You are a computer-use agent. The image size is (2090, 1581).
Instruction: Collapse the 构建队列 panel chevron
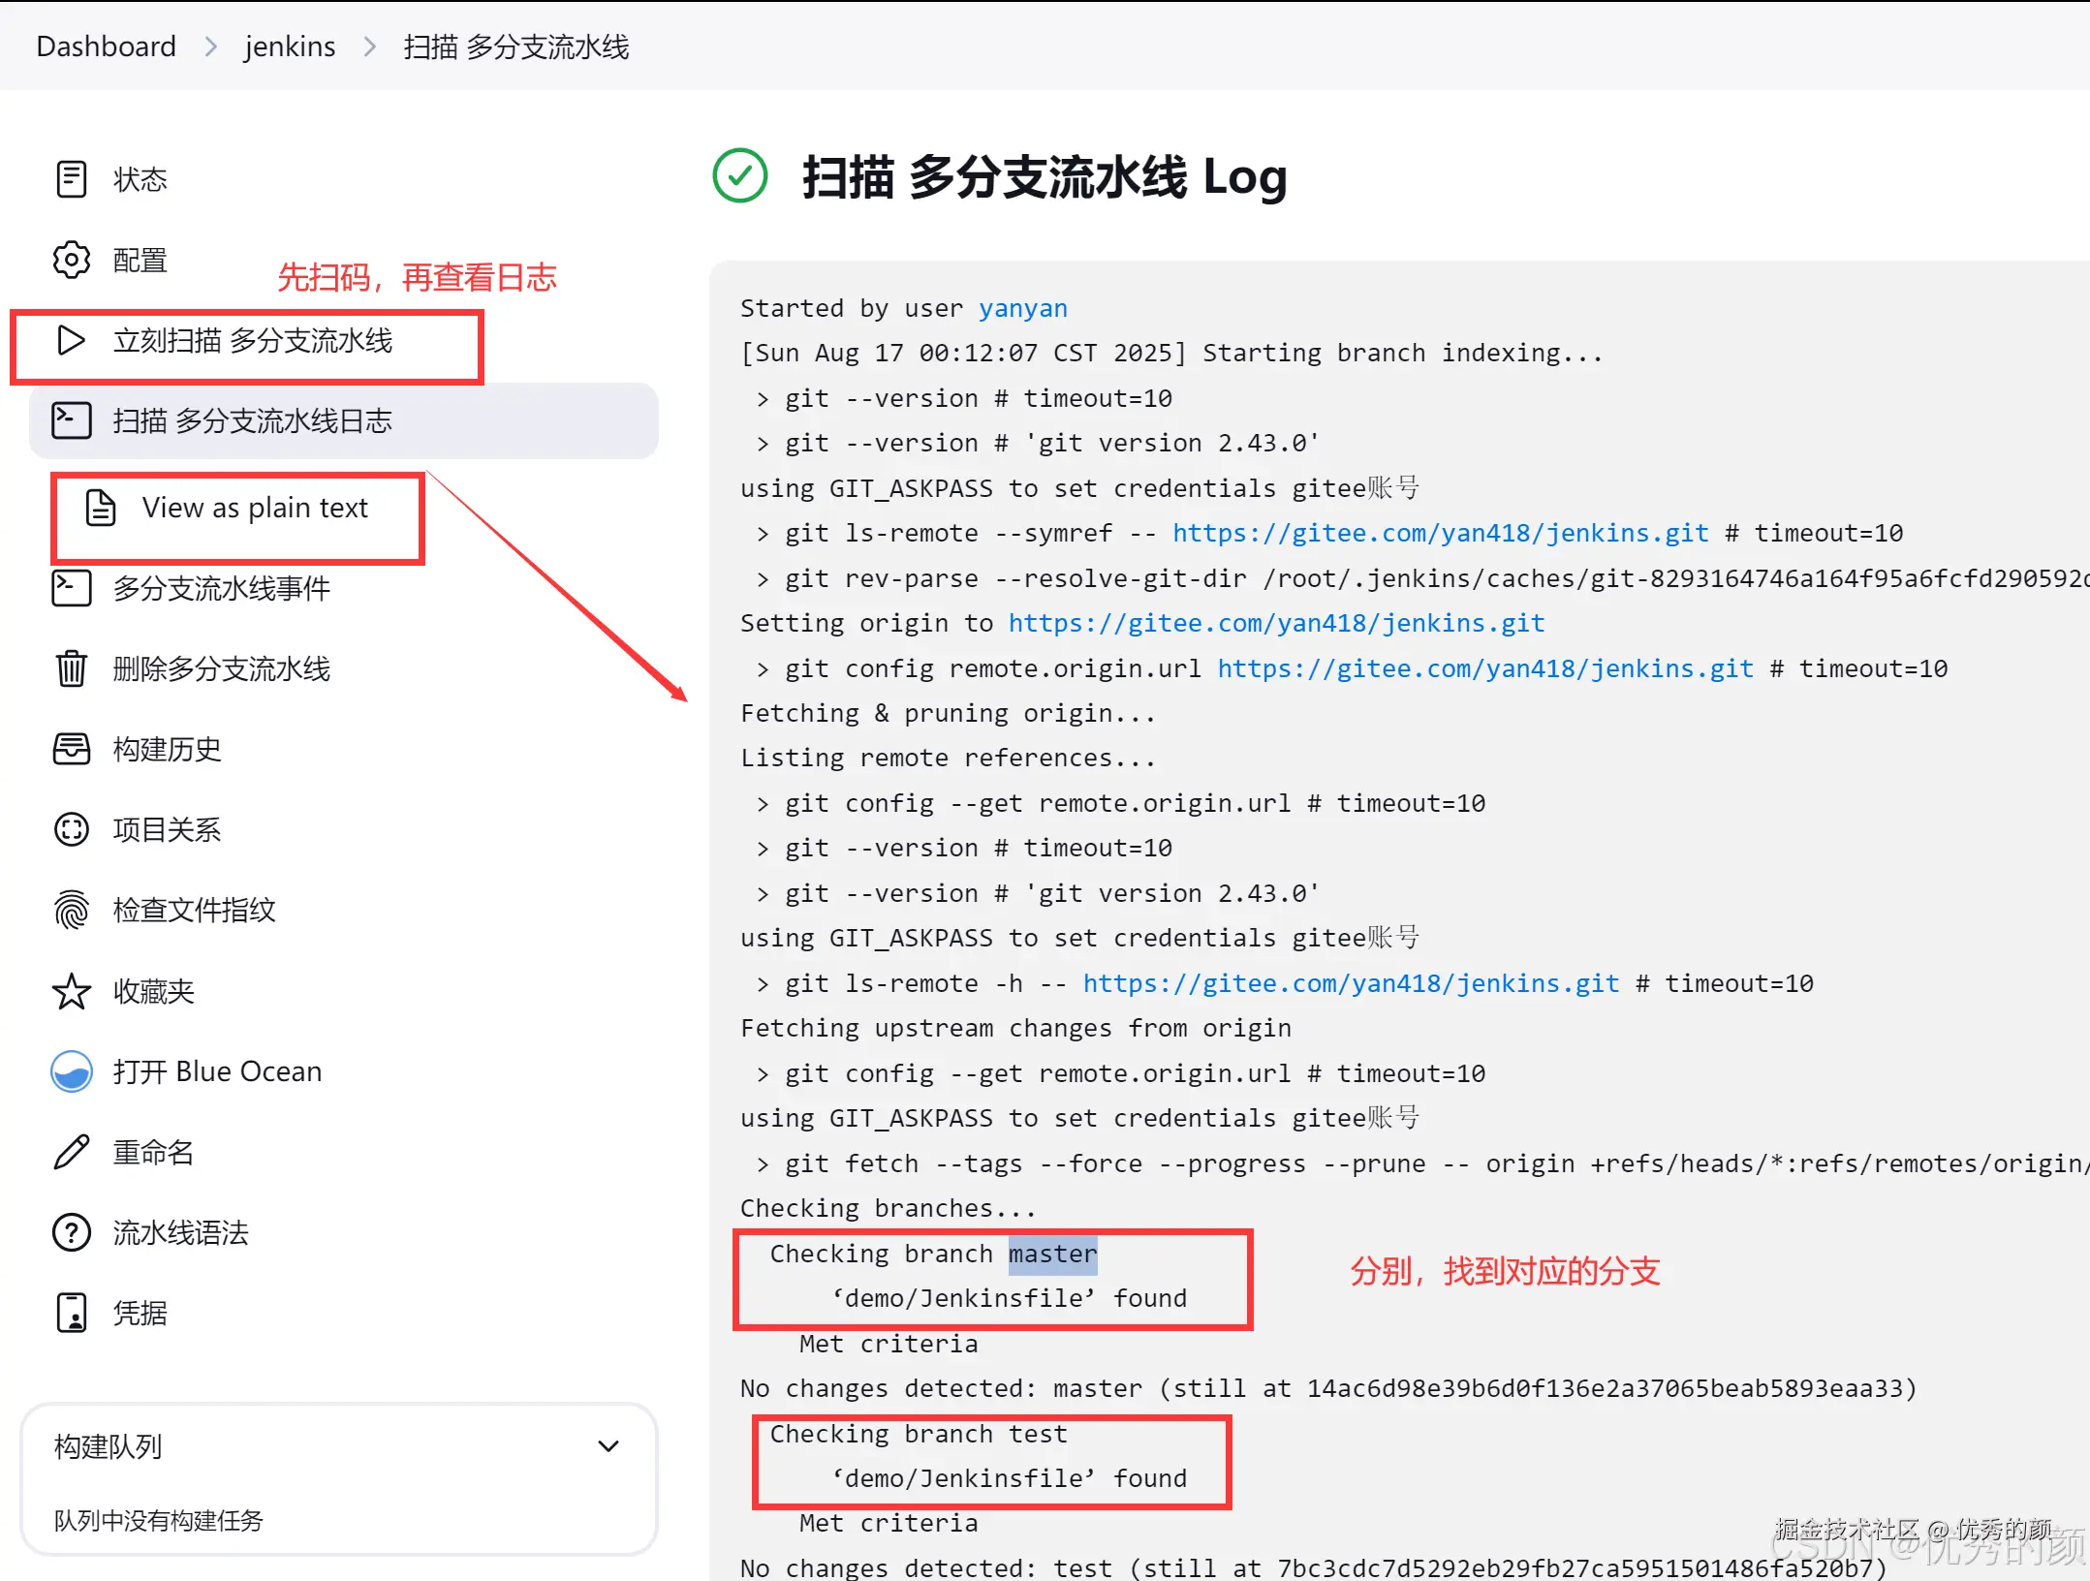[608, 1446]
